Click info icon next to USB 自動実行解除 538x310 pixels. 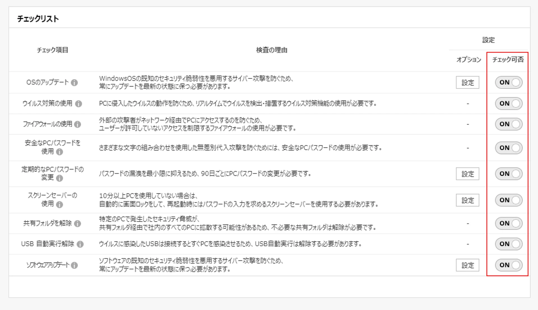click(x=80, y=244)
